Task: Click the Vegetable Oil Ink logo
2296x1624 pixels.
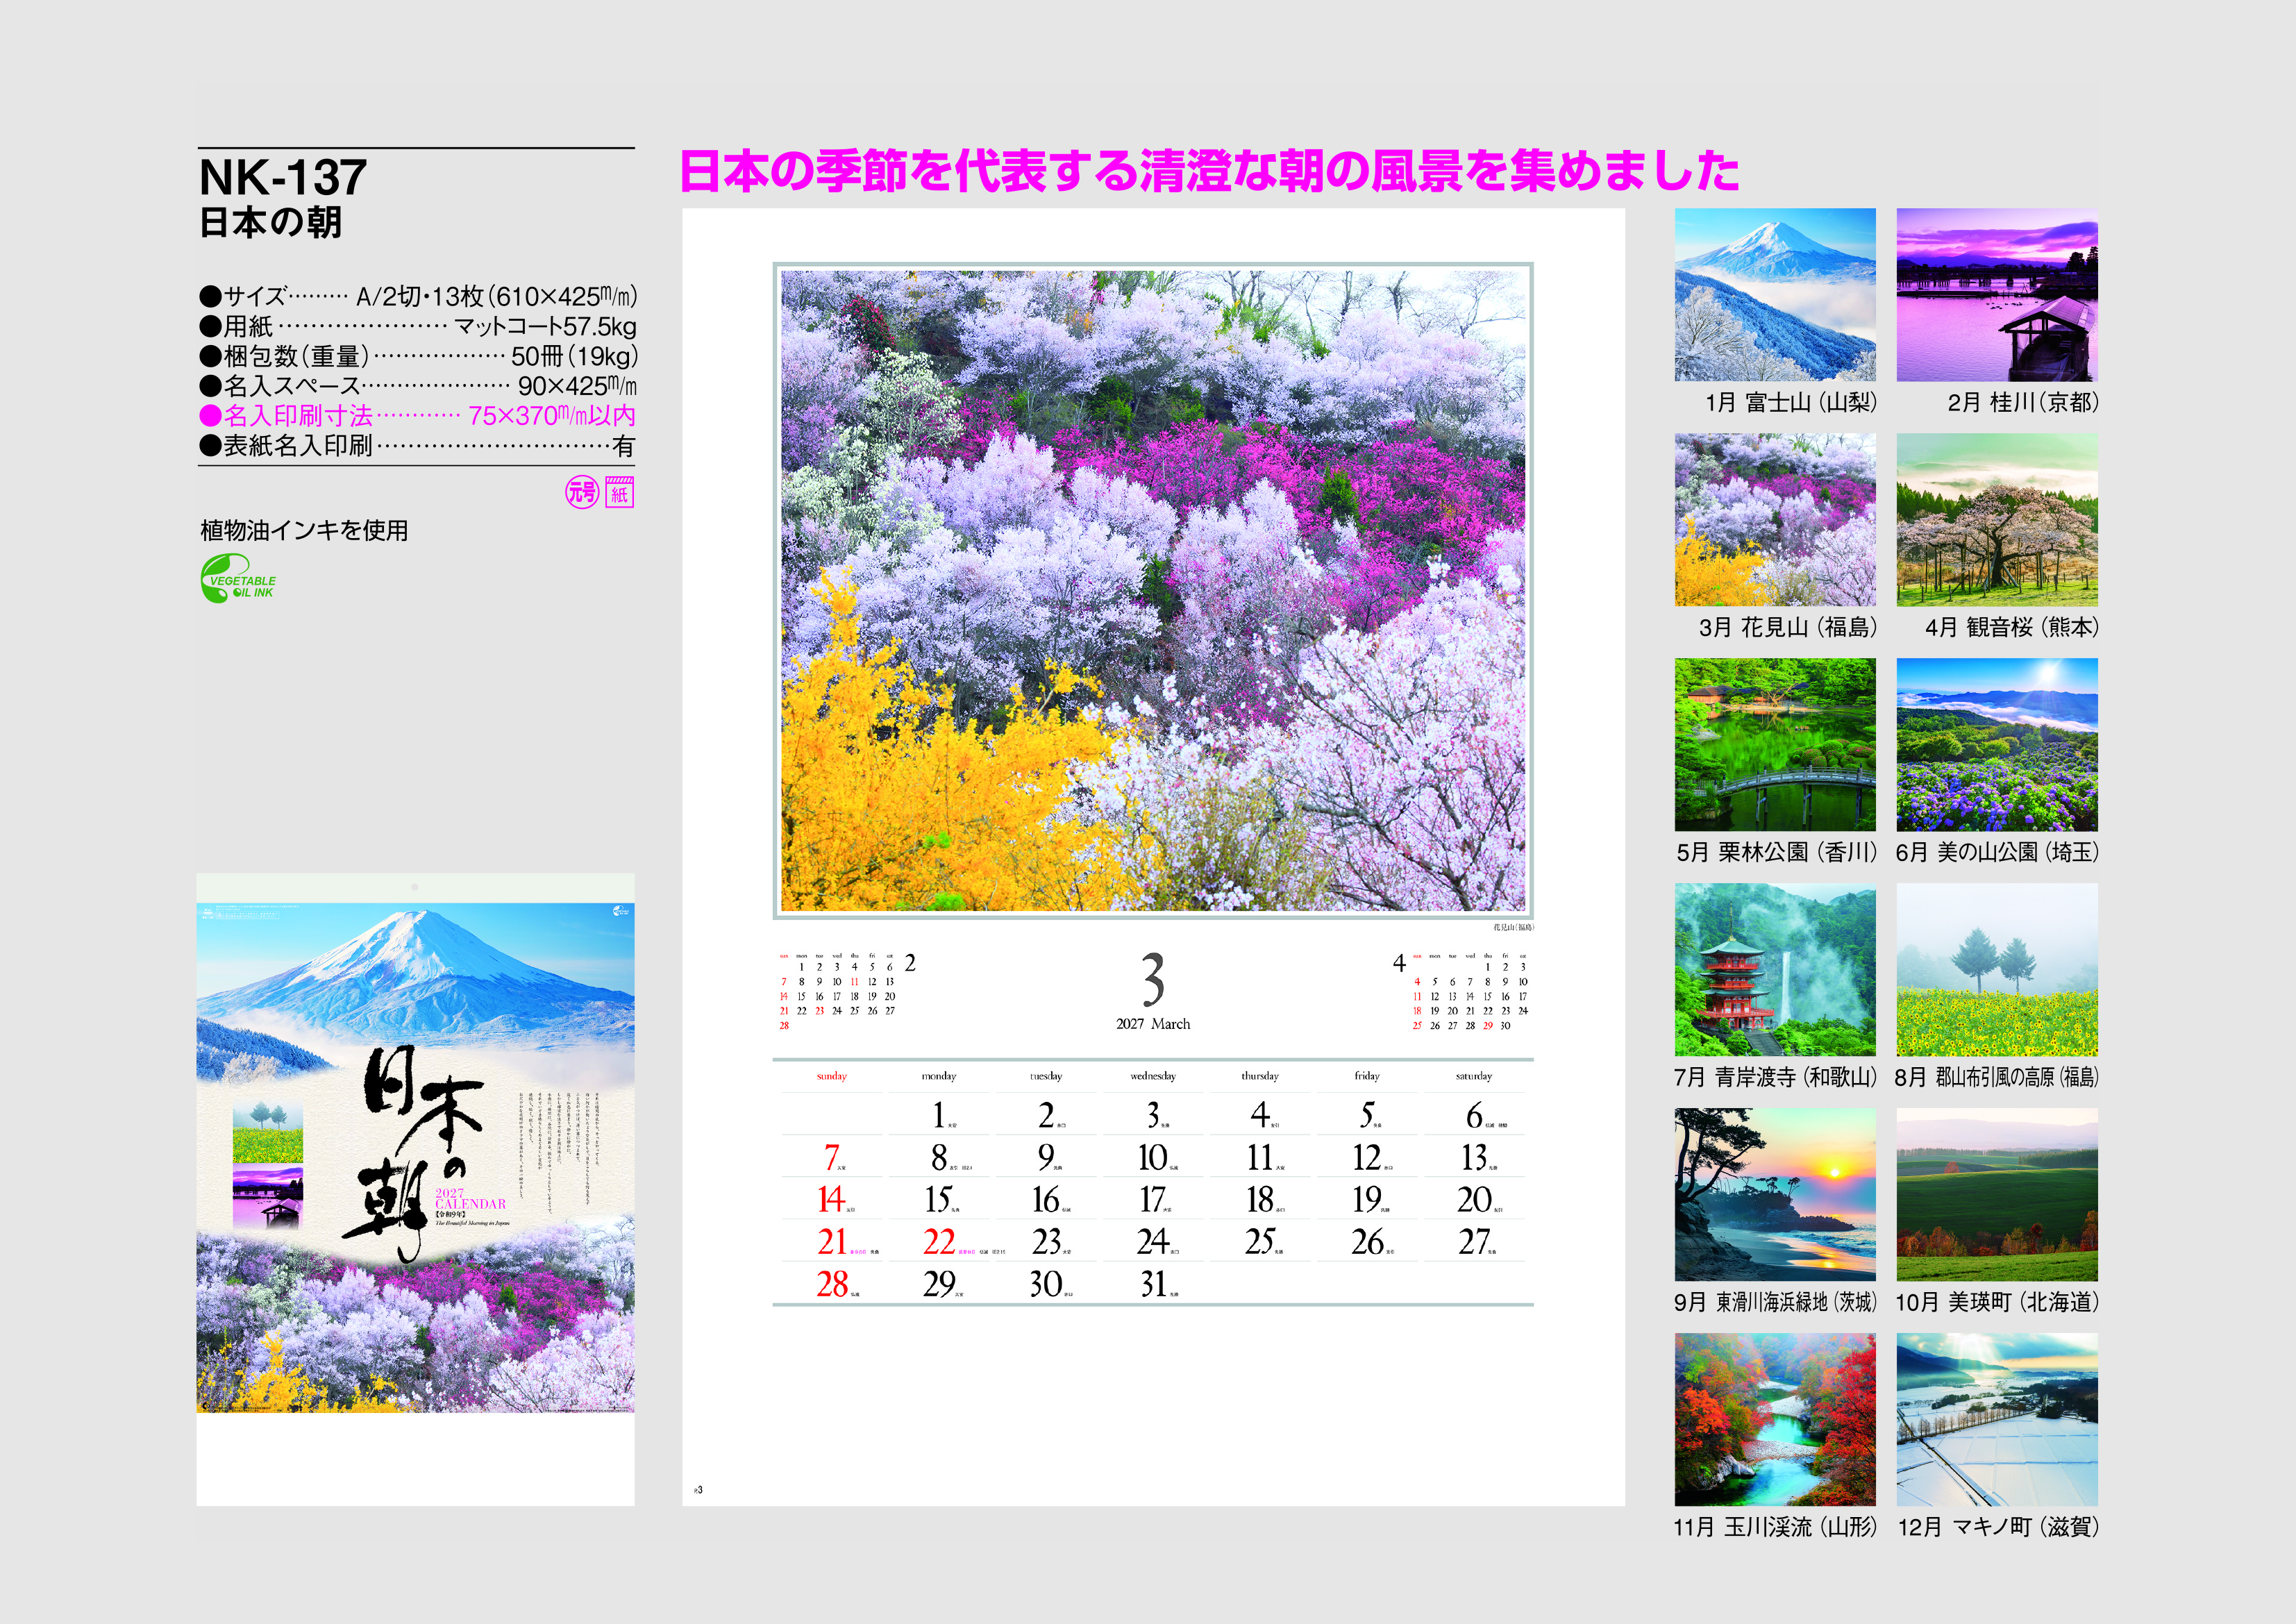Action: 237,579
